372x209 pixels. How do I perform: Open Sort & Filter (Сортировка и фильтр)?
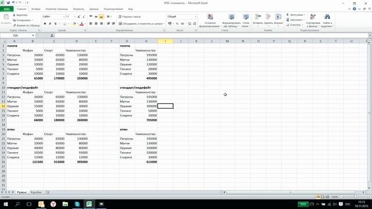click(313, 21)
